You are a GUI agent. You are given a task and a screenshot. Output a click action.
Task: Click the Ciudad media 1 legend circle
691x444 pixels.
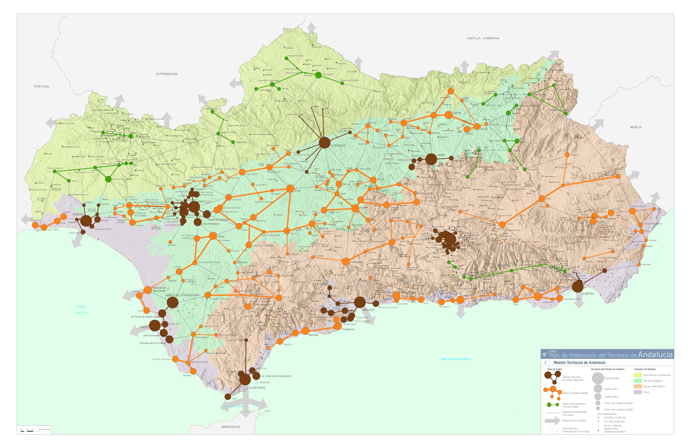point(598,389)
